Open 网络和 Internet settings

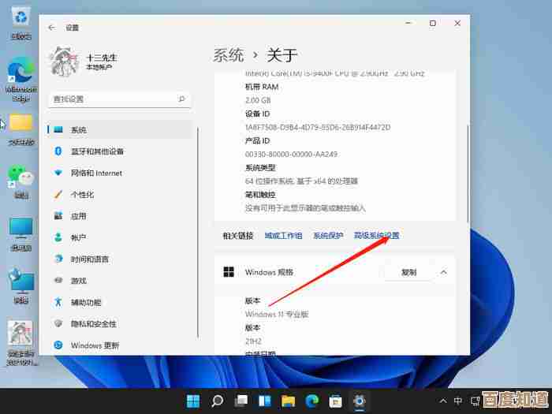tap(96, 173)
